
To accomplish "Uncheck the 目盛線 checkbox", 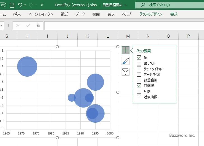I will [139, 86].
